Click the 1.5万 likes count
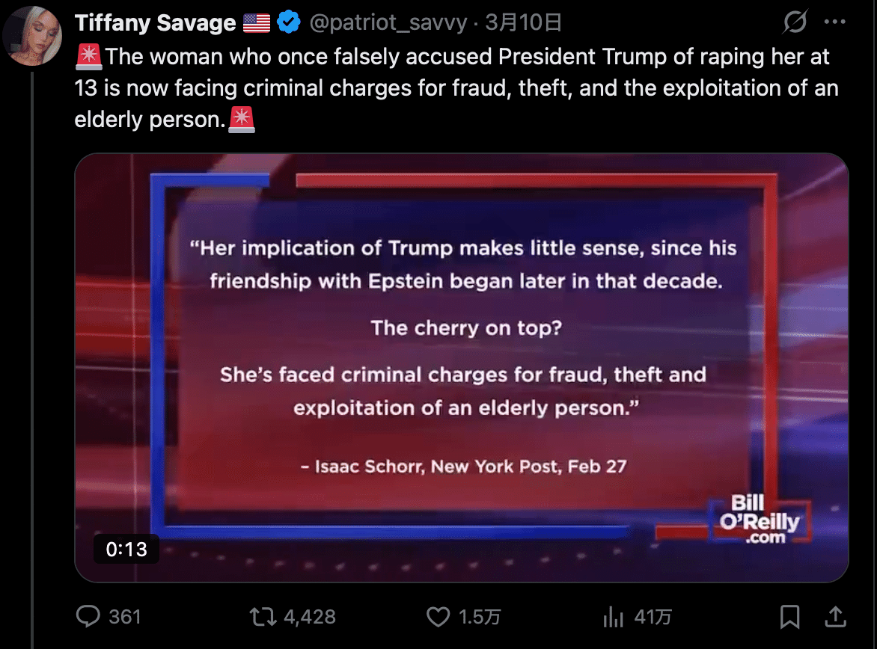Screen dimensions: 877x649 point(480,617)
